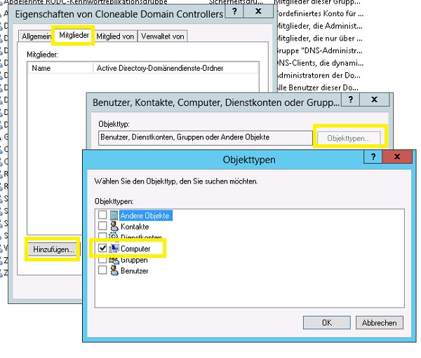421x358 pixels.
Task: Select 'Alle Benutzer dieser Do...' description text
Action: (318, 88)
